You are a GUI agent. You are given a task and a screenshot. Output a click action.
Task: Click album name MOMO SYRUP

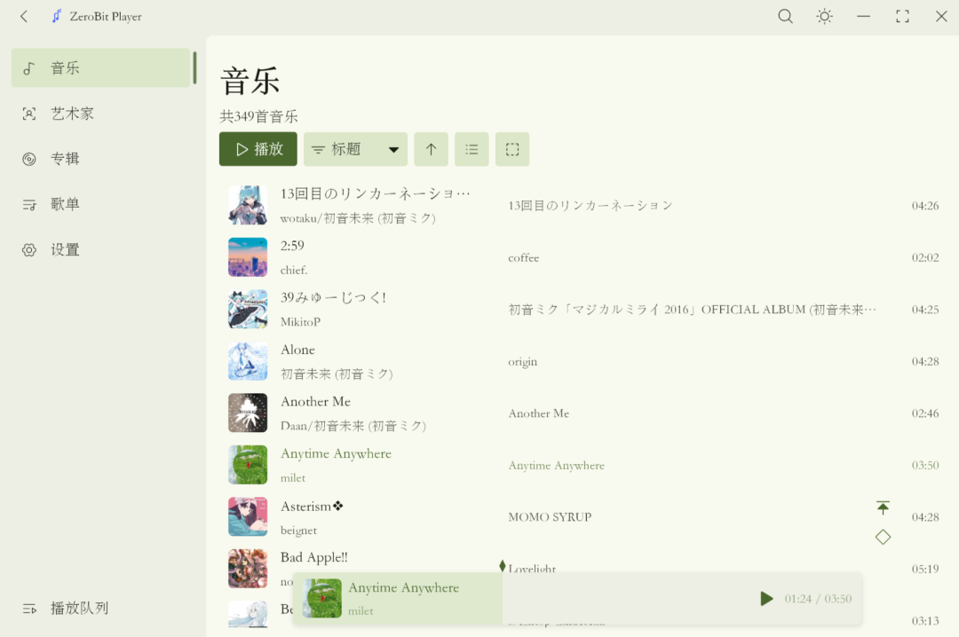[550, 517]
